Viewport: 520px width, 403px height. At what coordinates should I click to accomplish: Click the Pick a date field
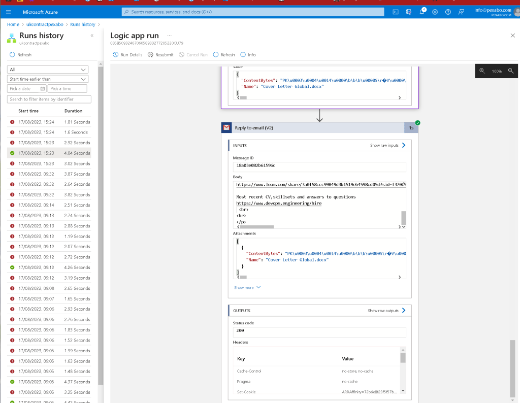pos(26,88)
